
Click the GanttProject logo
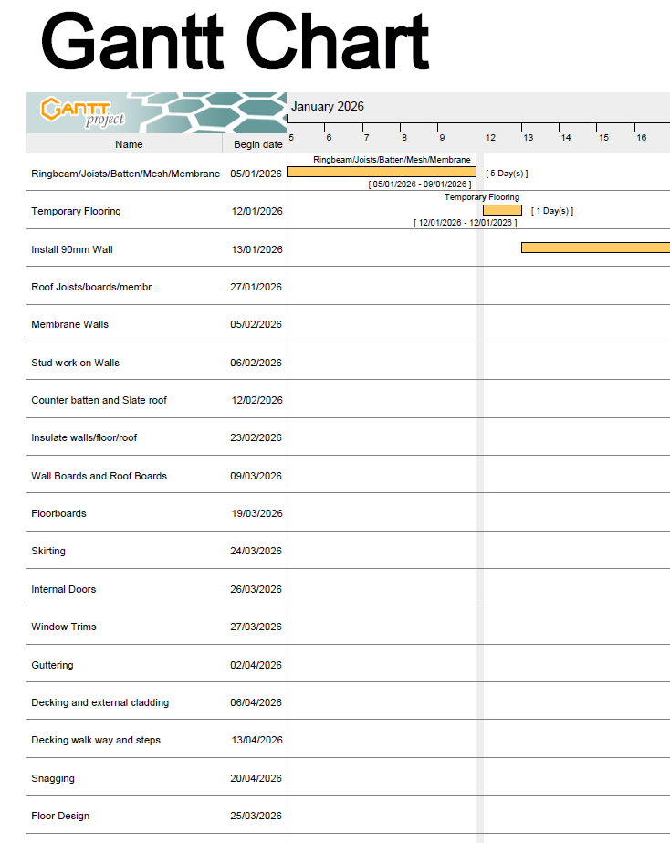click(x=83, y=111)
